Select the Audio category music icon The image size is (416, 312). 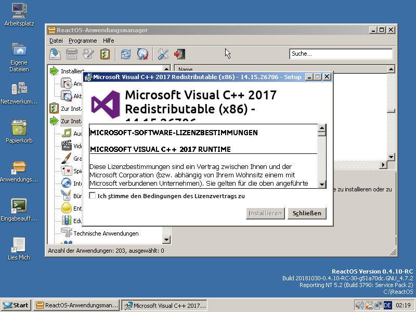[x=67, y=134]
